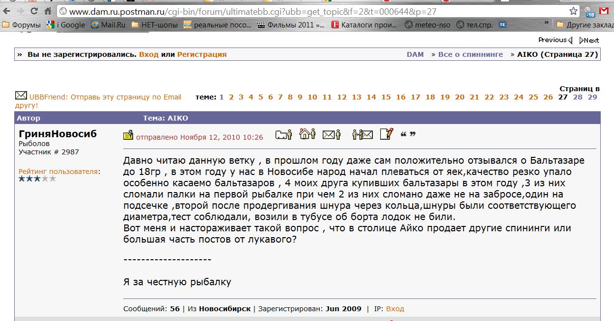
Task: Go to topic page 28
Action: [x=578, y=97]
